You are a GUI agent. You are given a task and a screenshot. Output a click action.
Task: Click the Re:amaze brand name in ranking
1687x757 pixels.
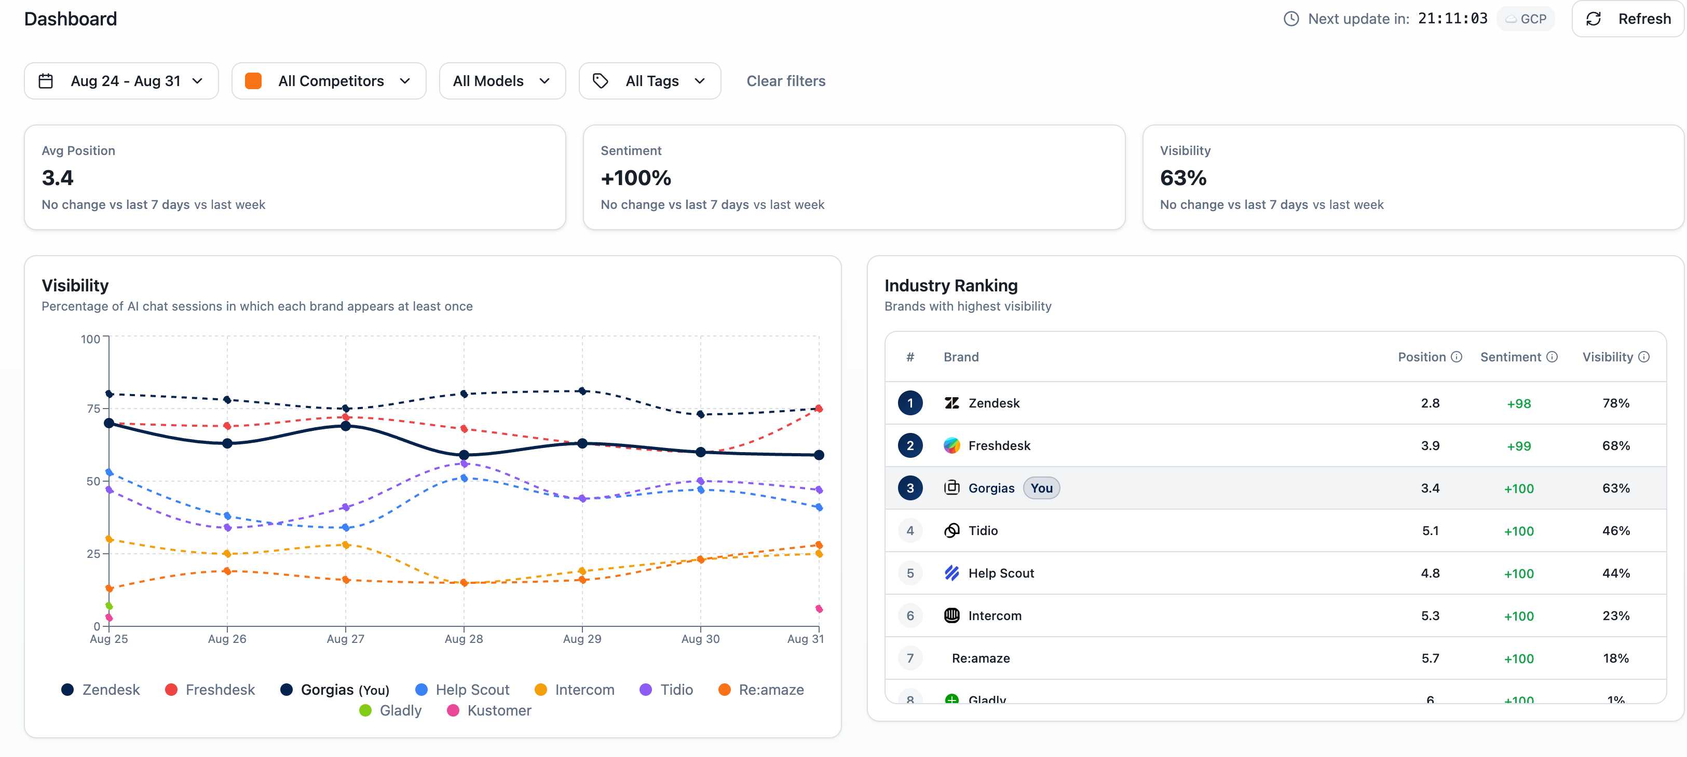pyautogui.click(x=981, y=658)
